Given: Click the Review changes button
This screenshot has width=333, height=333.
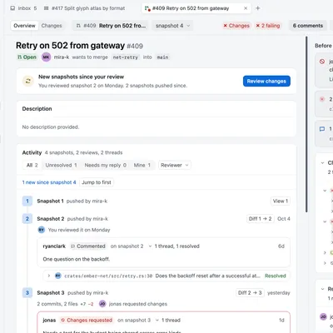Looking at the screenshot, I should tap(266, 81).
